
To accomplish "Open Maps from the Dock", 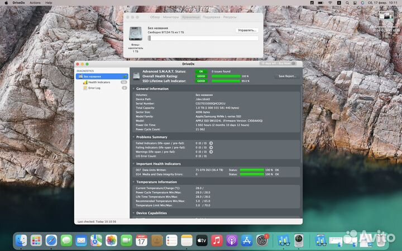I will point(97,240).
